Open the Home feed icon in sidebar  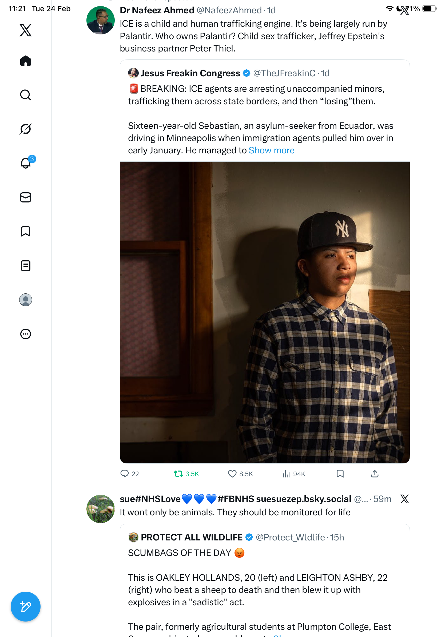(x=26, y=61)
